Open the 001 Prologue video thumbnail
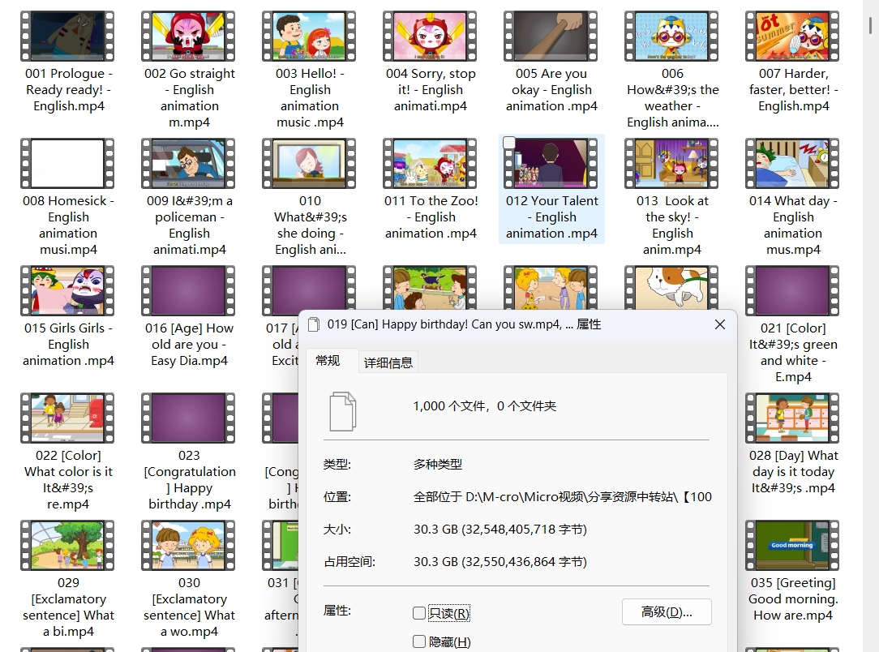Image resolution: width=879 pixels, height=652 pixels. coord(67,36)
